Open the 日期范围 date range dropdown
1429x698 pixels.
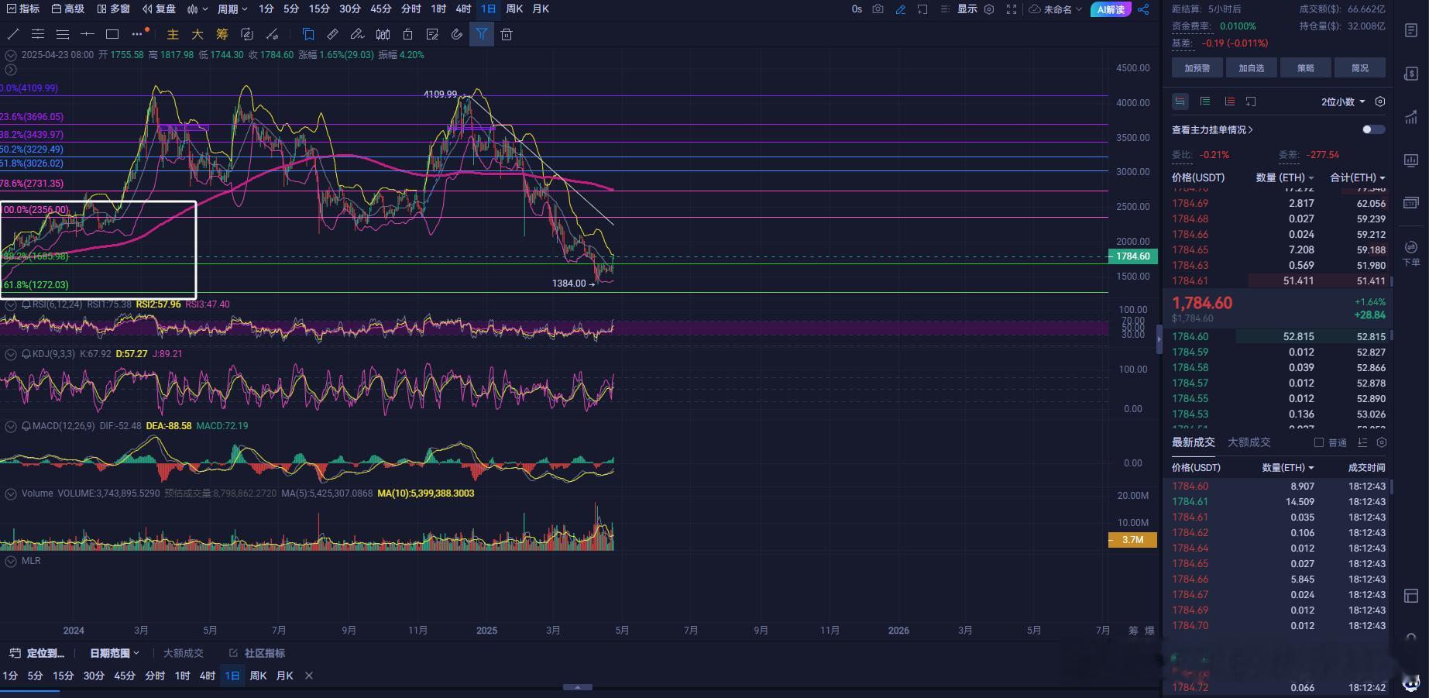(x=115, y=653)
